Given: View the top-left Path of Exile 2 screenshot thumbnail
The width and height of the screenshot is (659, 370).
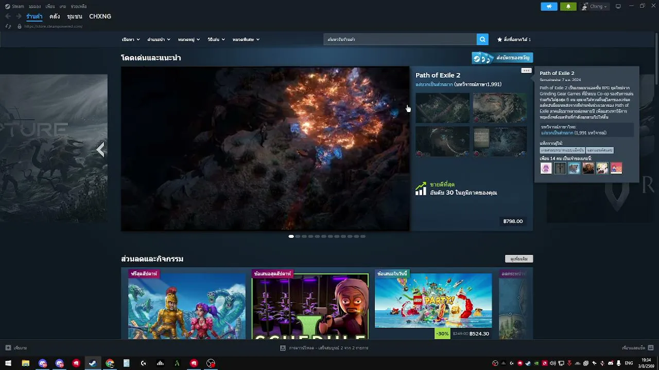Looking at the screenshot, I should click(443, 108).
